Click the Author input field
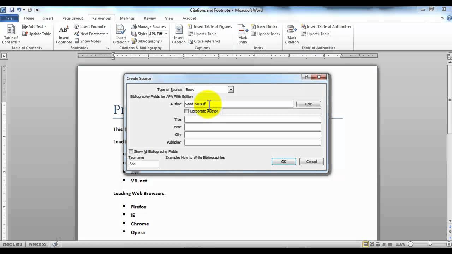 (239, 104)
